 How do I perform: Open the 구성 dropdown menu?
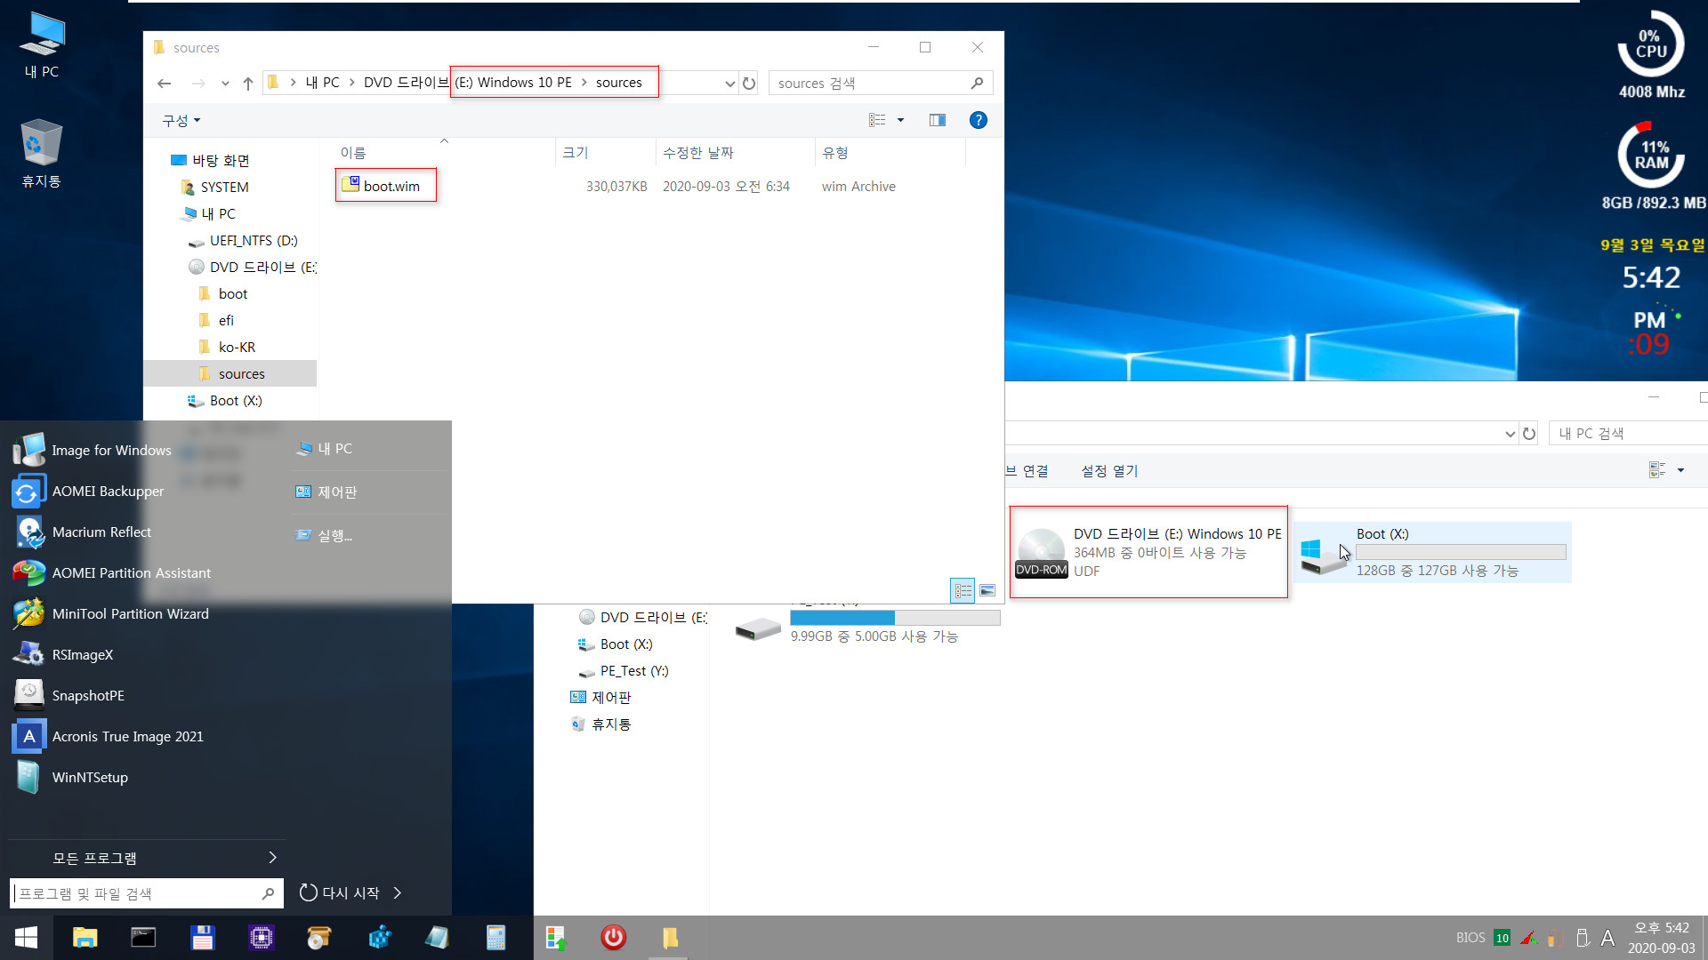tap(181, 120)
